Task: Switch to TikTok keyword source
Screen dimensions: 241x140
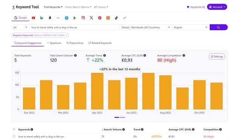Action: coord(116,18)
